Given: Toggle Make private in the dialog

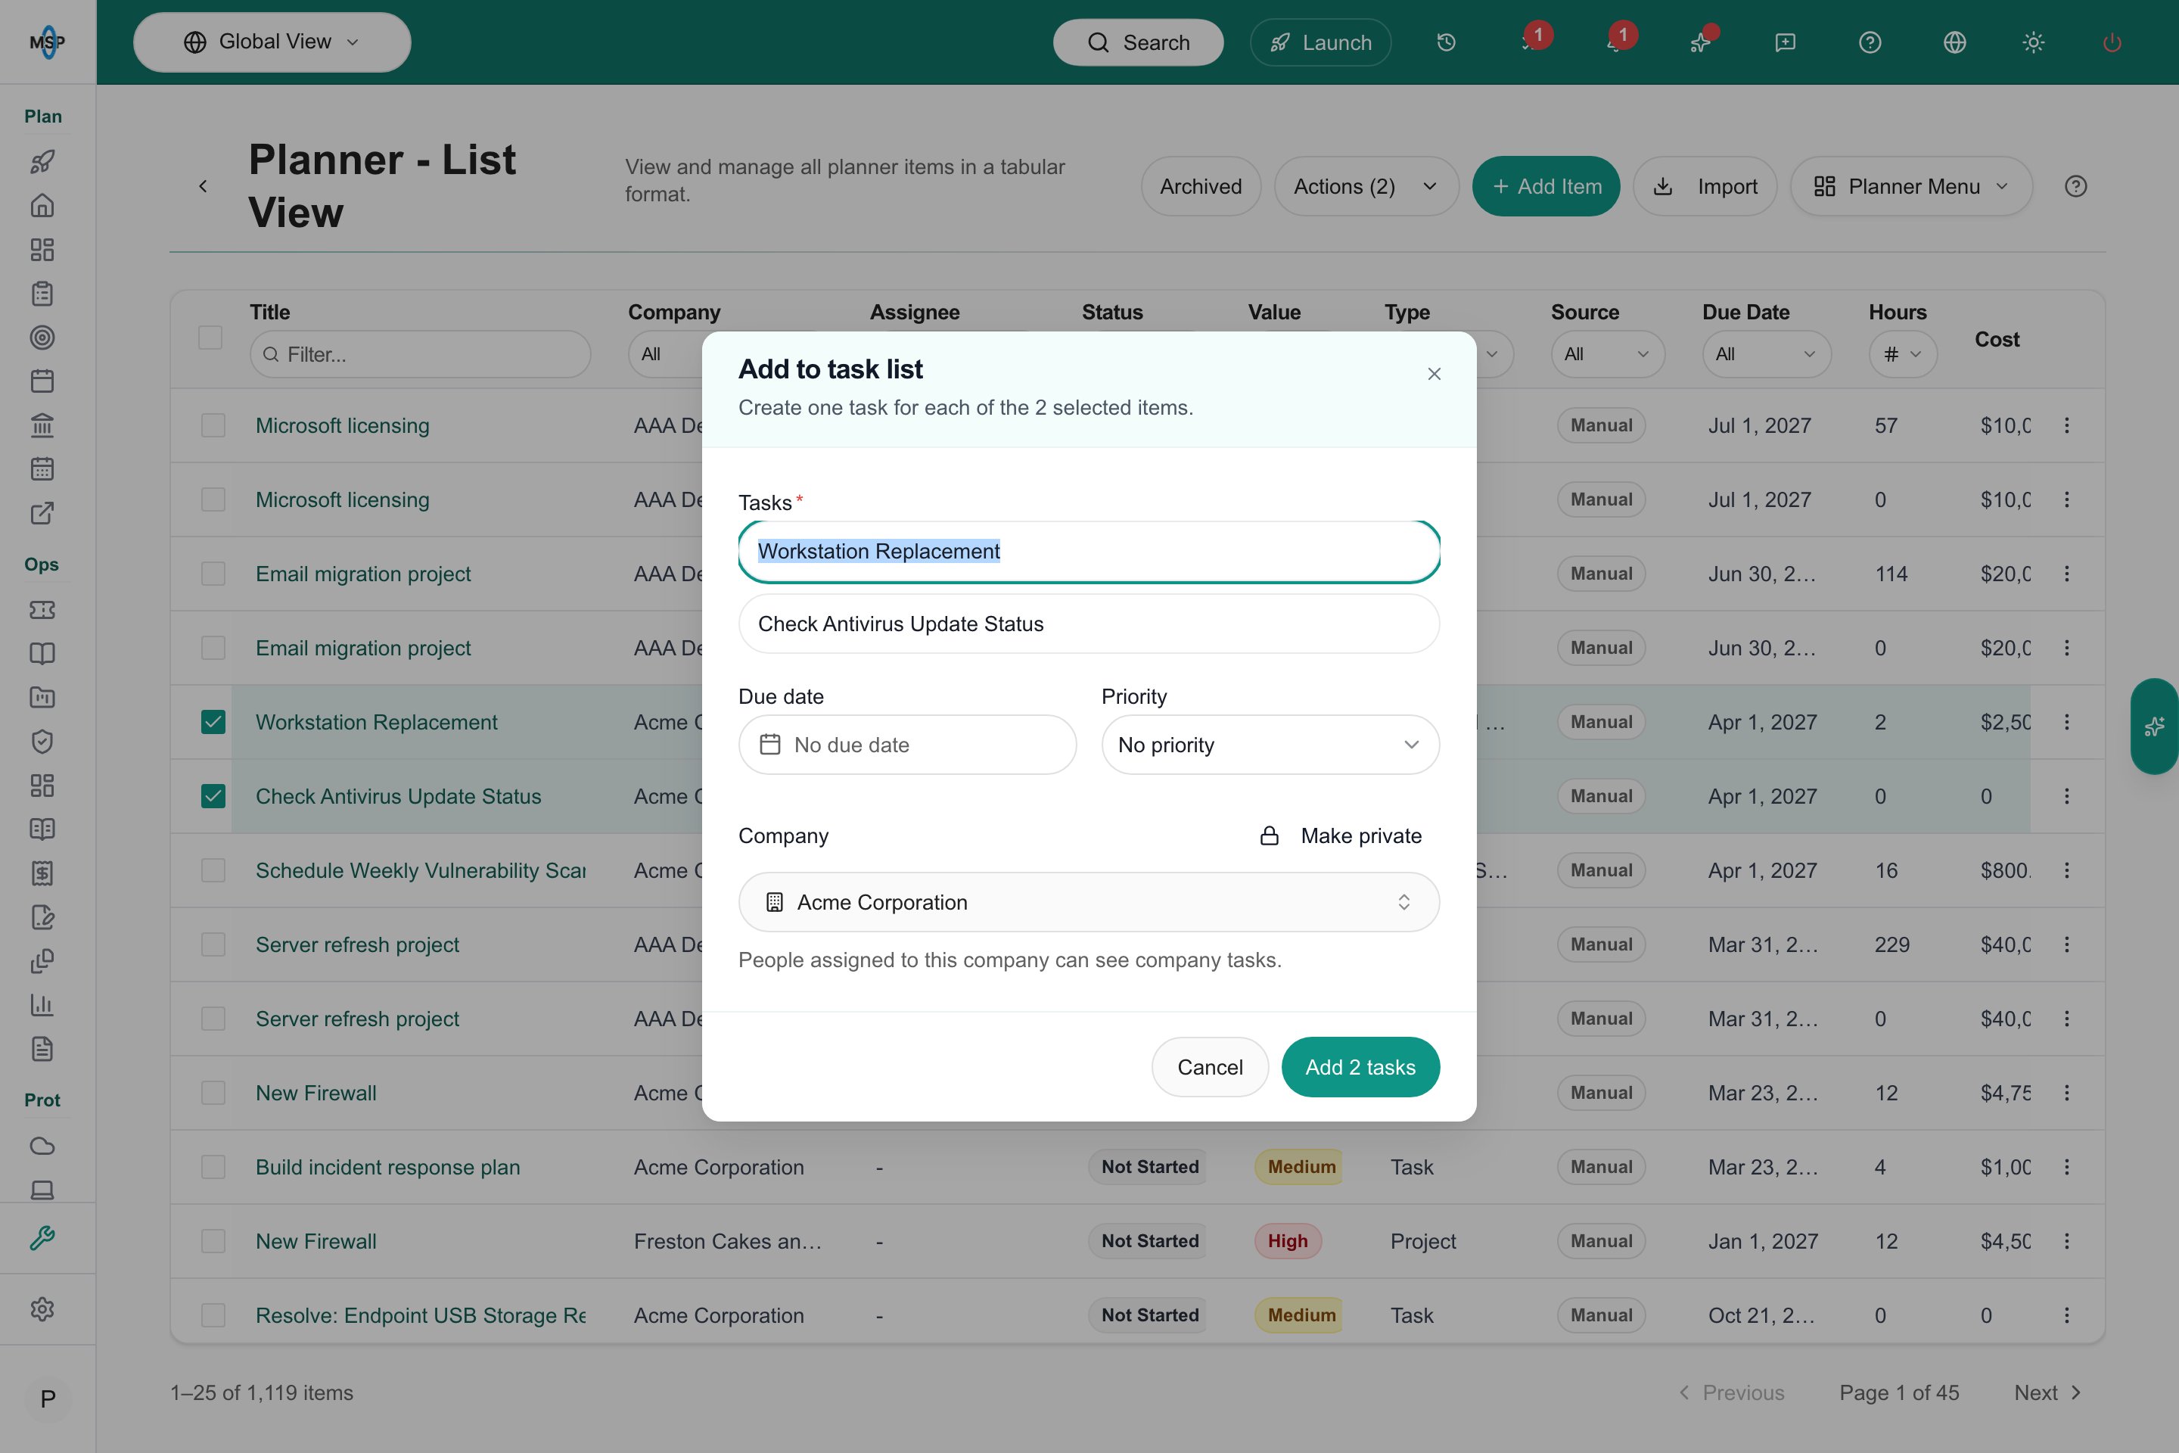Looking at the screenshot, I should point(1341,835).
